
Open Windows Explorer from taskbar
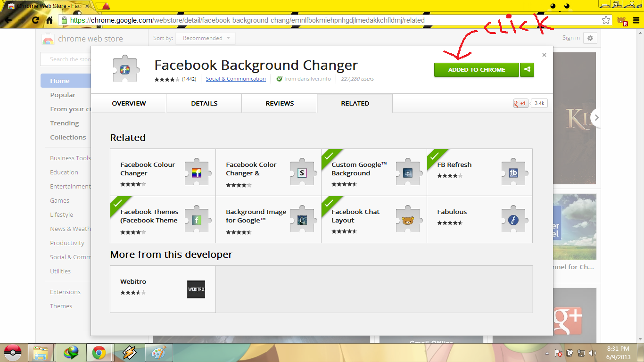point(41,353)
